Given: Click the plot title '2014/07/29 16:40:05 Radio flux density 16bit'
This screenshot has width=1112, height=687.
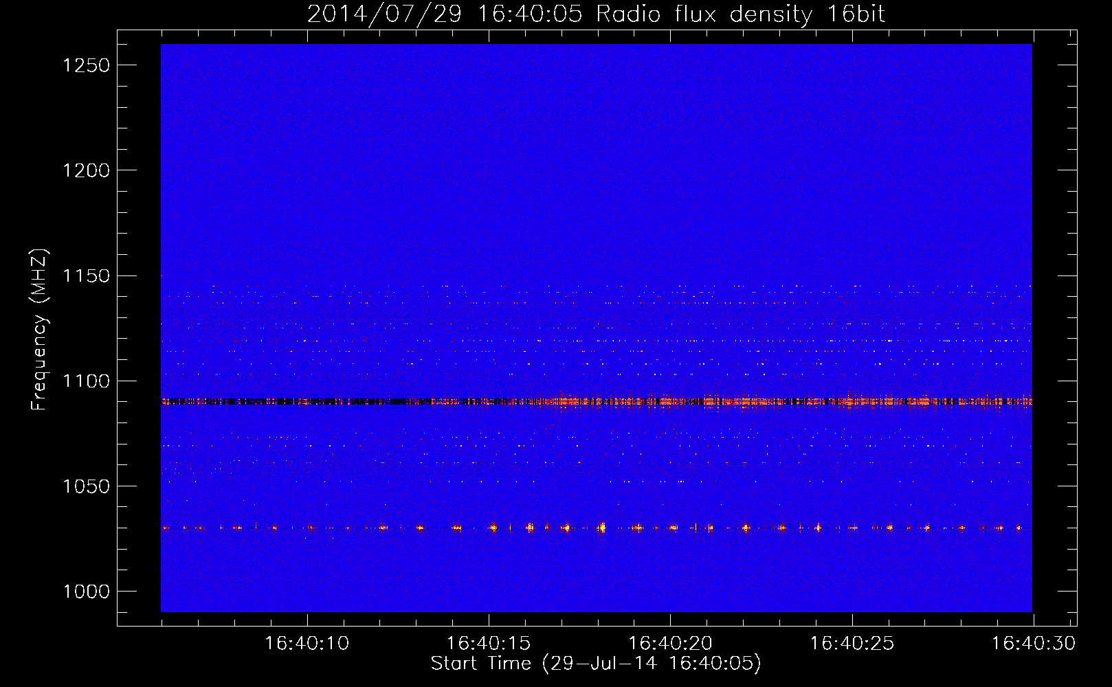Looking at the screenshot, I should click(596, 14).
